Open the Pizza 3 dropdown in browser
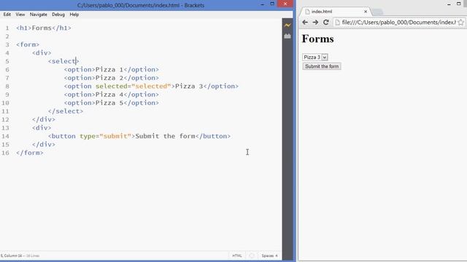467x262 pixels. click(315, 57)
